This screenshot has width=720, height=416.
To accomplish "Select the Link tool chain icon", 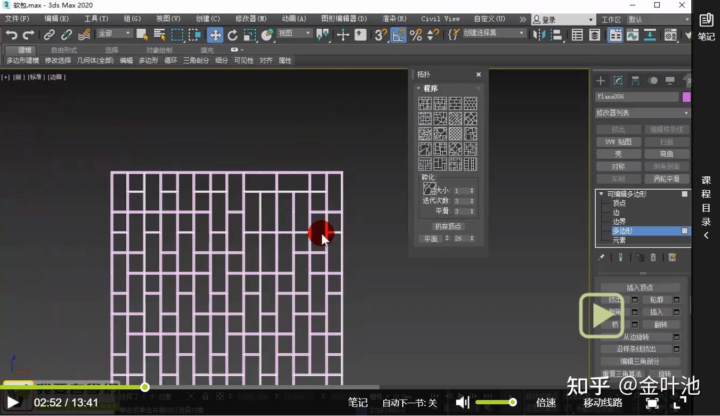I will coord(49,35).
